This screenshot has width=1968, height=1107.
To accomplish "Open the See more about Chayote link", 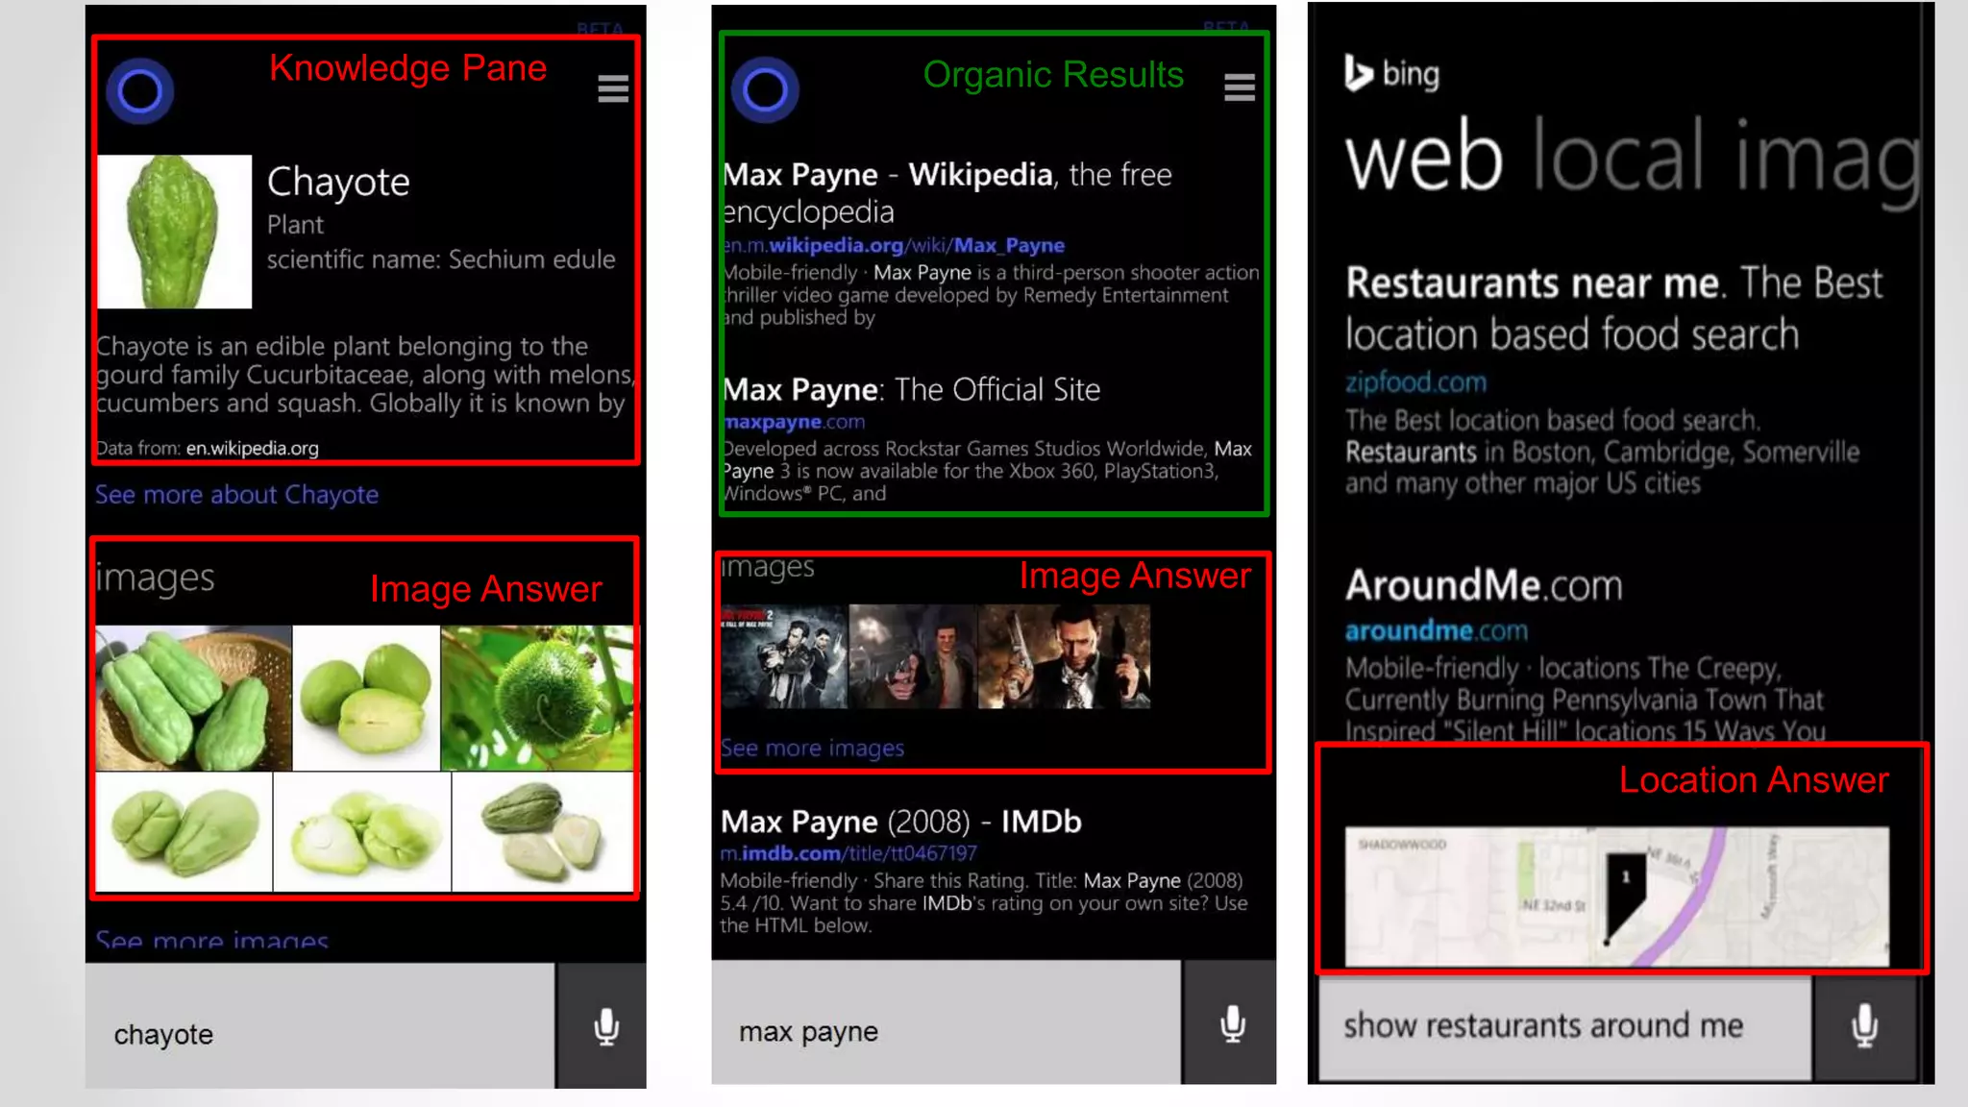I will coord(236,494).
